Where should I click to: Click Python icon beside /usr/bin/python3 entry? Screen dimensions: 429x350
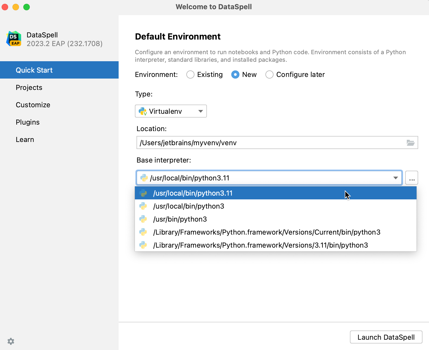143,219
